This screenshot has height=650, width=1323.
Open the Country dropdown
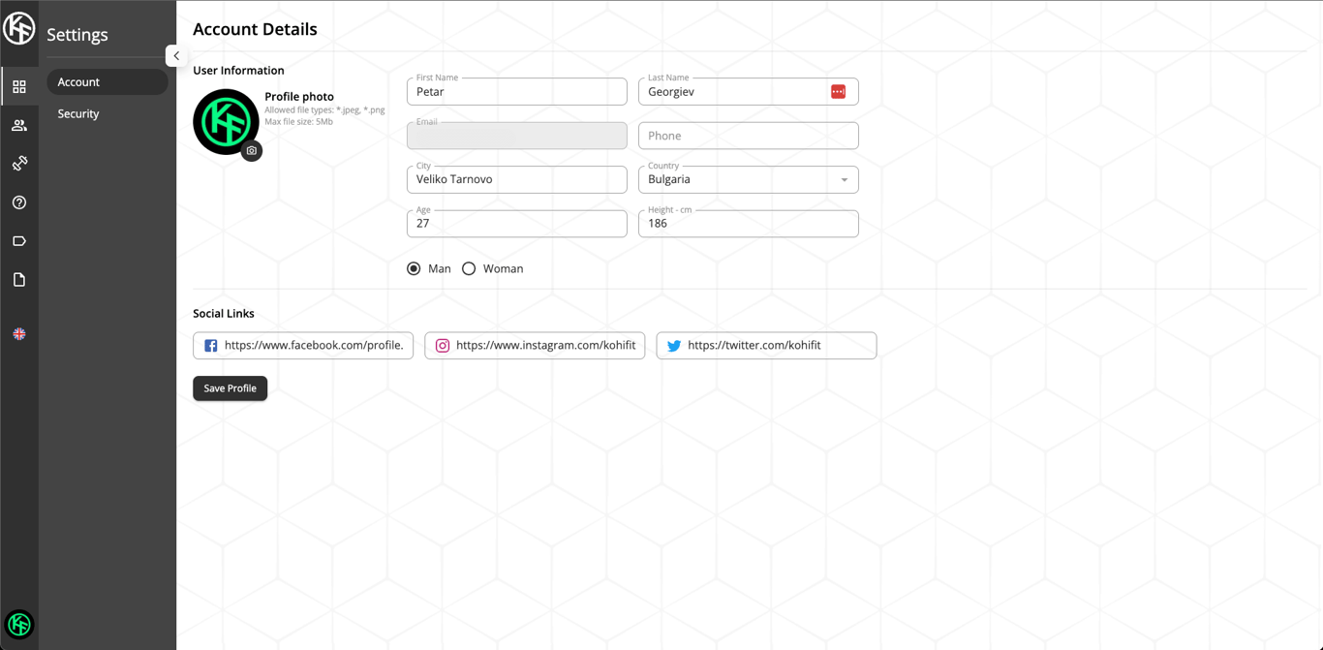pos(844,179)
